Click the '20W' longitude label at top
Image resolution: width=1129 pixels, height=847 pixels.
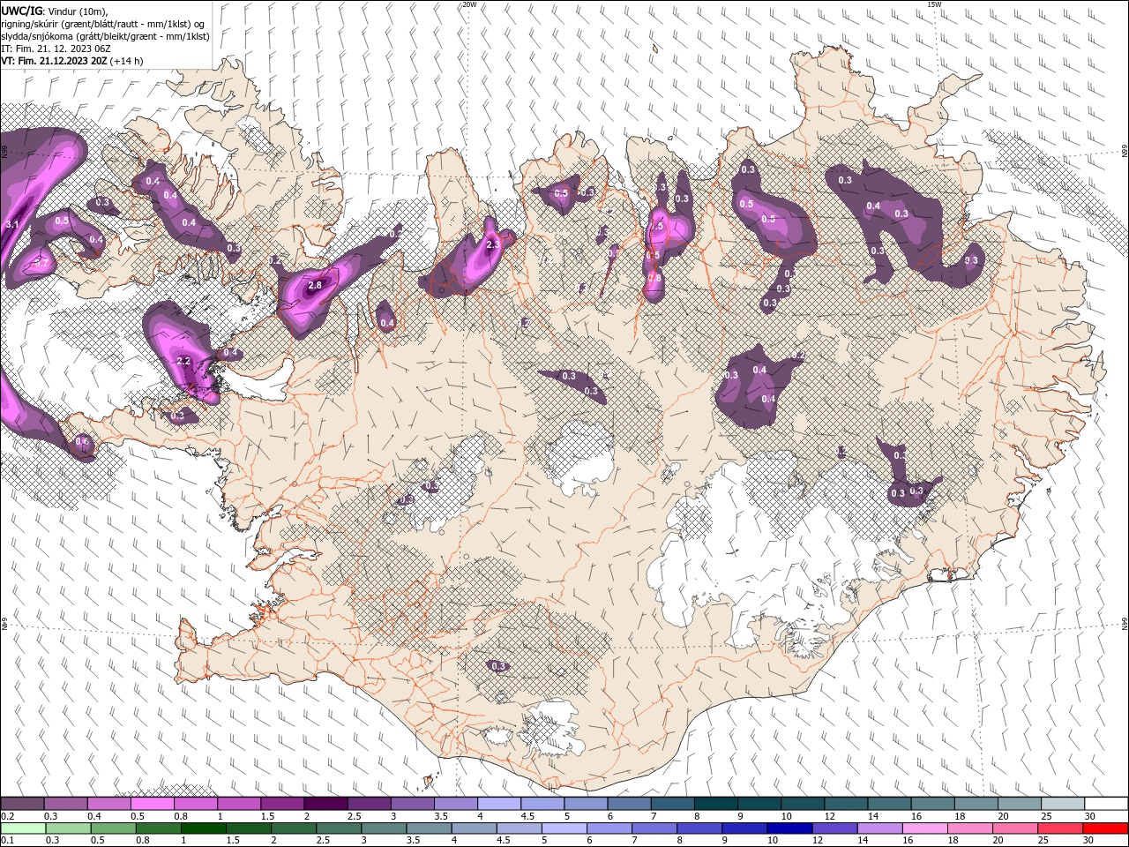pos(469,4)
